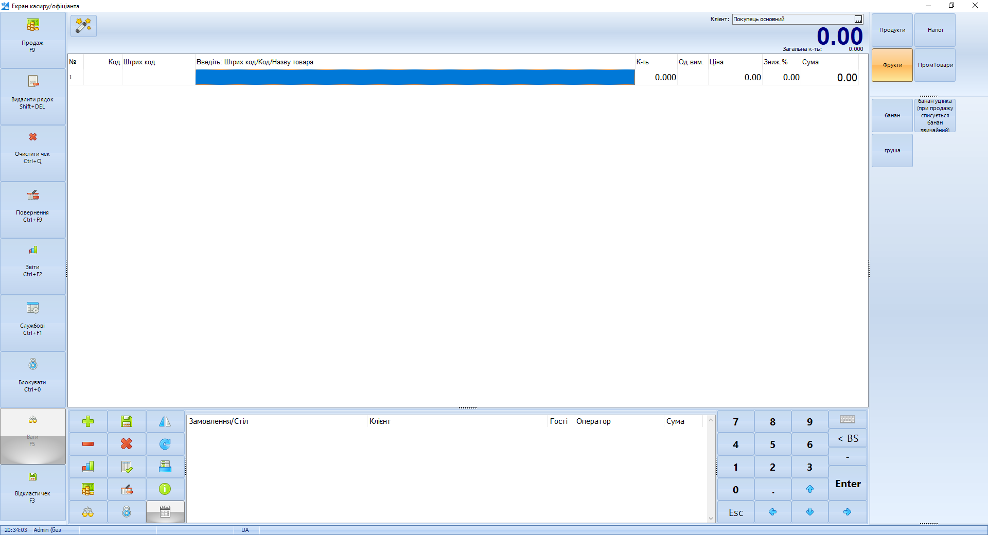Click the on-screen keyboard icon above BS

tap(848, 420)
